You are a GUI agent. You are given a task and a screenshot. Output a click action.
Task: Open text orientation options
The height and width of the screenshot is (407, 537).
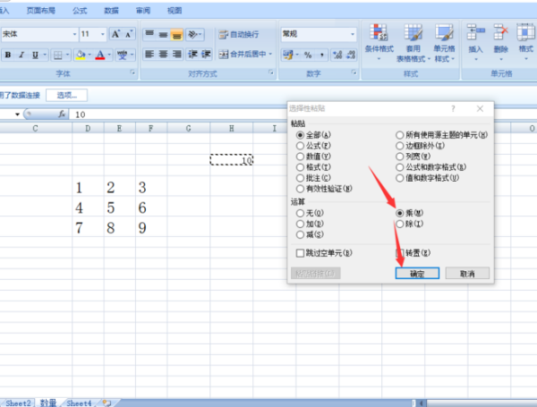pyautogui.click(x=194, y=34)
